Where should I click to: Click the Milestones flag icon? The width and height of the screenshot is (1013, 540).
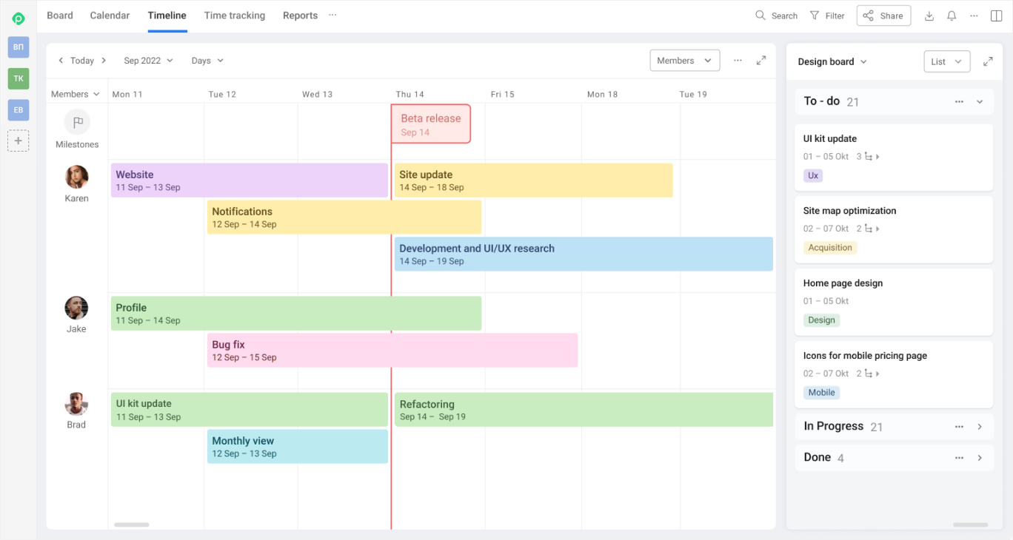[77, 122]
